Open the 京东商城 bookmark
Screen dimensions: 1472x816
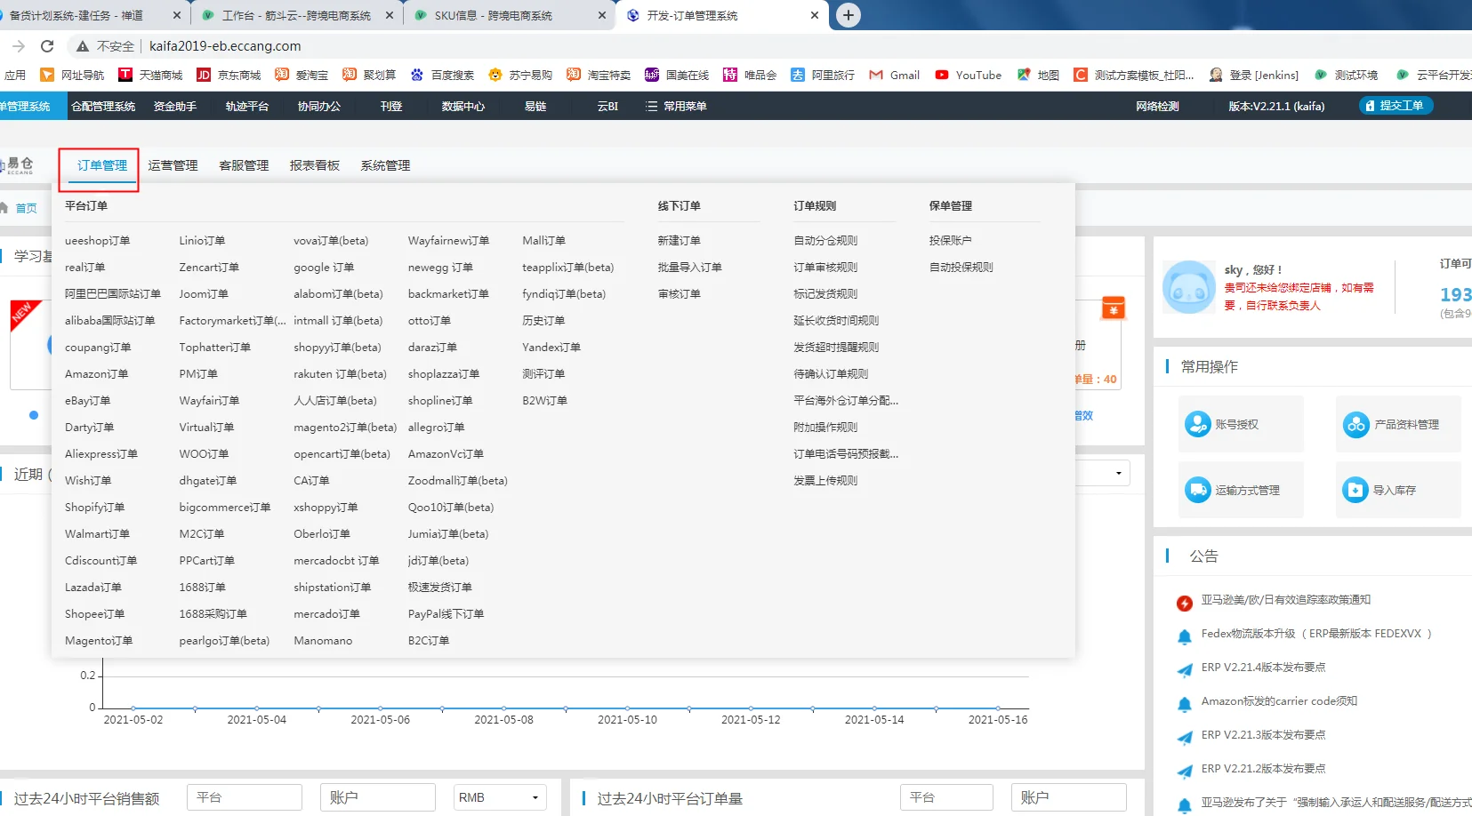(229, 75)
